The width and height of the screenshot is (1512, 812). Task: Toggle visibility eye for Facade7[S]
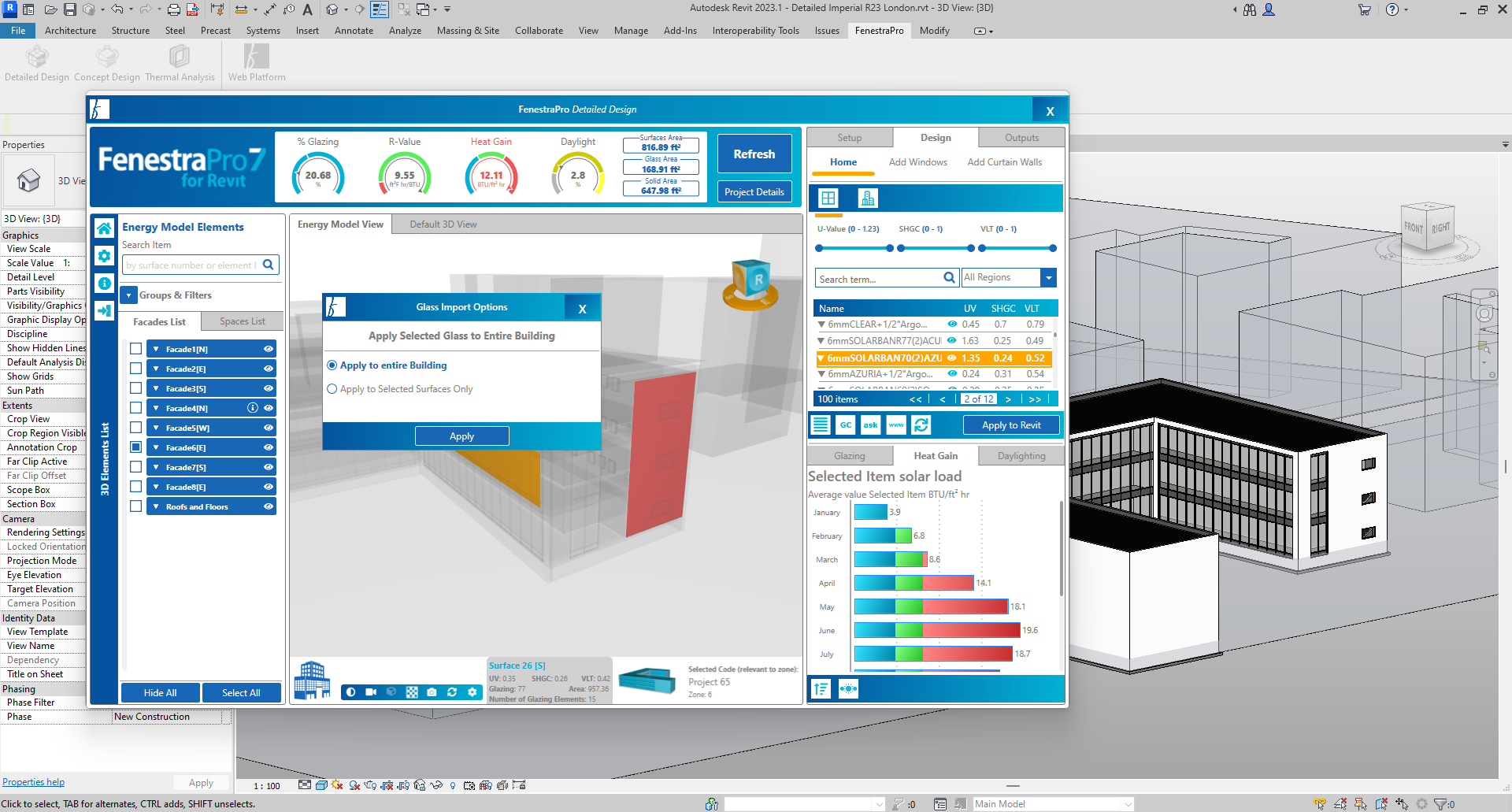[269, 467]
